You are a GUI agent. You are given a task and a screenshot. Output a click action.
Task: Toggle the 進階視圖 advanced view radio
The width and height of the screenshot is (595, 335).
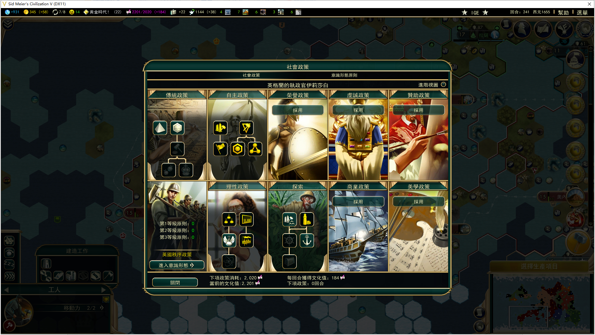pos(443,84)
